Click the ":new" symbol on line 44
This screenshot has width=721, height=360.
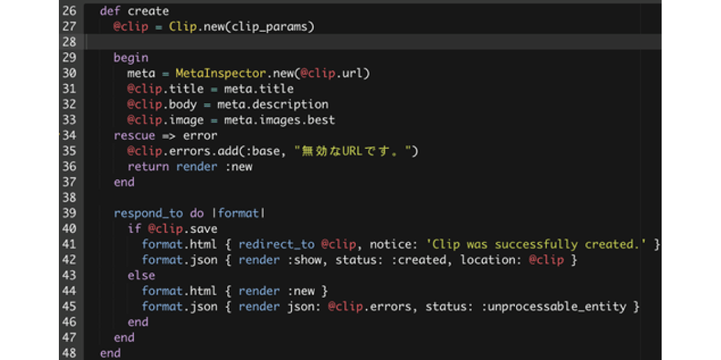pyautogui.click(x=300, y=292)
